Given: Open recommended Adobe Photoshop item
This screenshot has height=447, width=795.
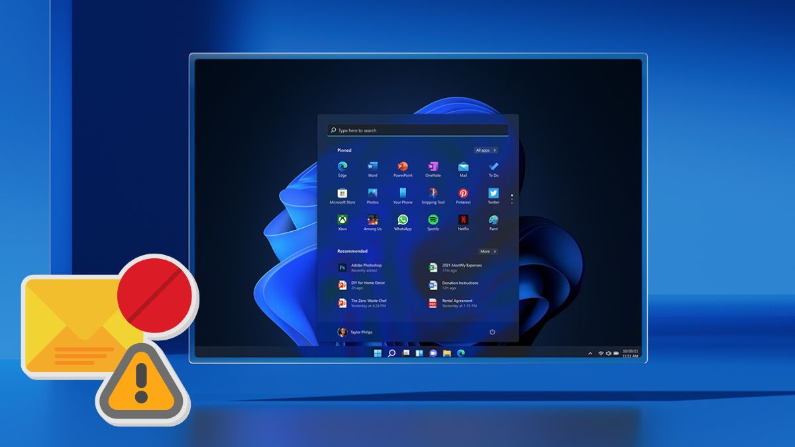Looking at the screenshot, I should [x=360, y=268].
